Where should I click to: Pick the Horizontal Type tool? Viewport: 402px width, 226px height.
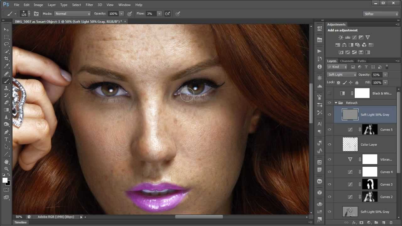[x=6, y=139]
